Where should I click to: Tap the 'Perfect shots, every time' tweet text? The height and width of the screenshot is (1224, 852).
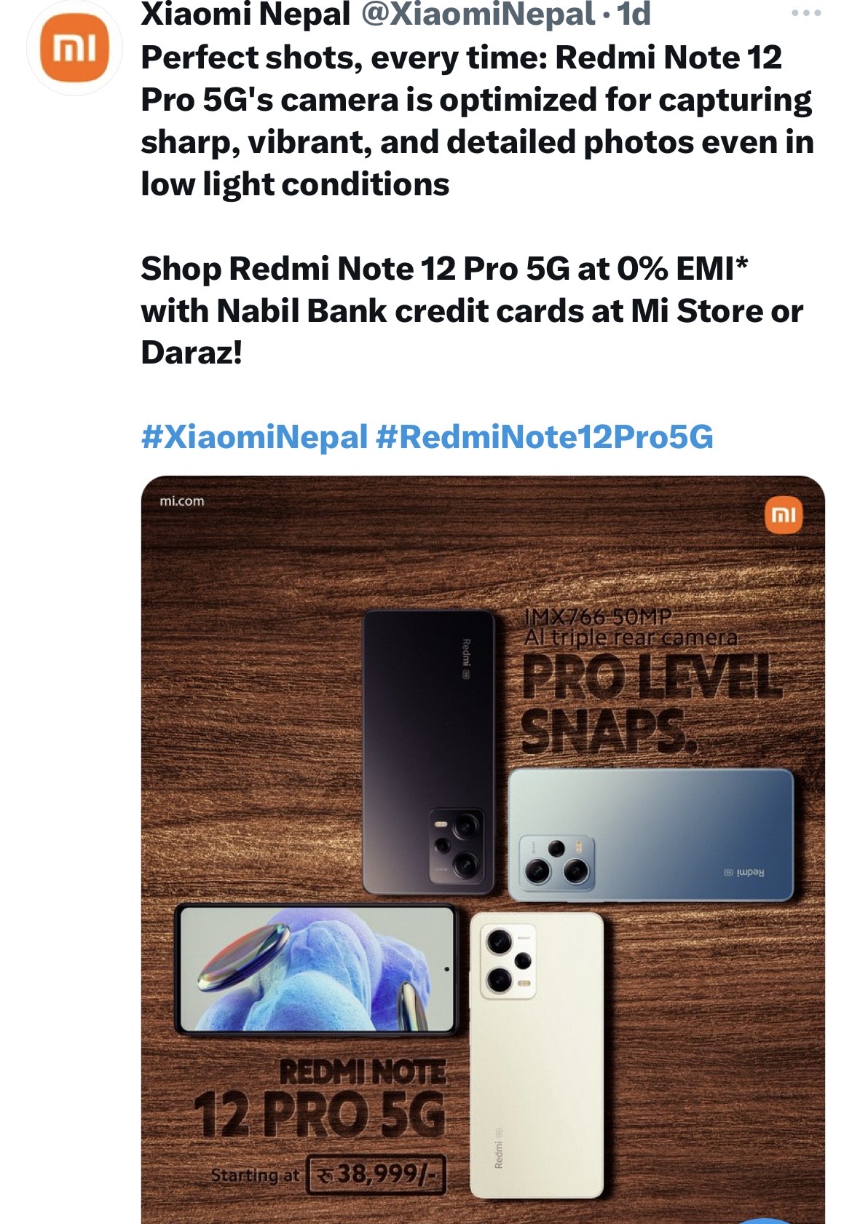click(x=477, y=120)
